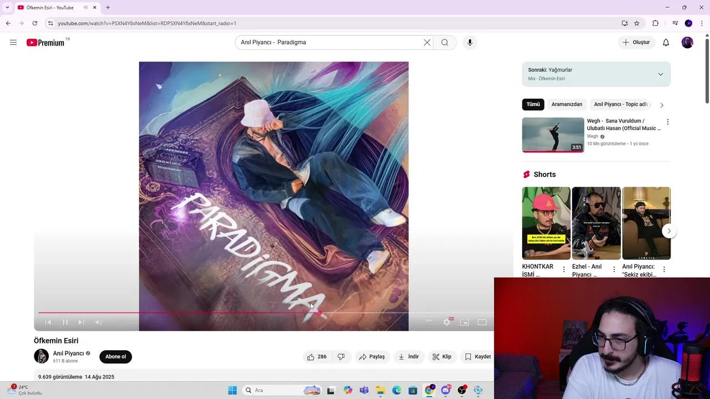Clear the search box with the X
Screen dimensions: 710x399
tap(427, 43)
